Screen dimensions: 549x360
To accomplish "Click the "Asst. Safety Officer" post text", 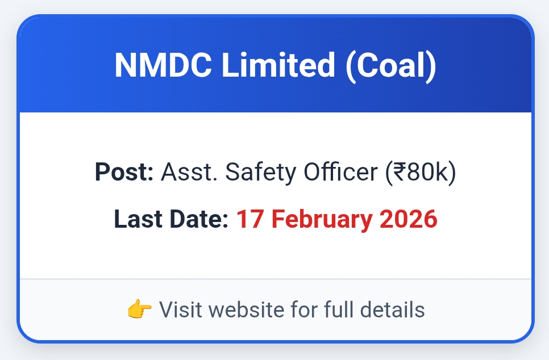I will 268,172.
